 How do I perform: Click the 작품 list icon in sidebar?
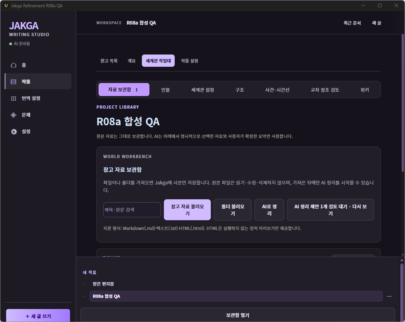[13, 82]
